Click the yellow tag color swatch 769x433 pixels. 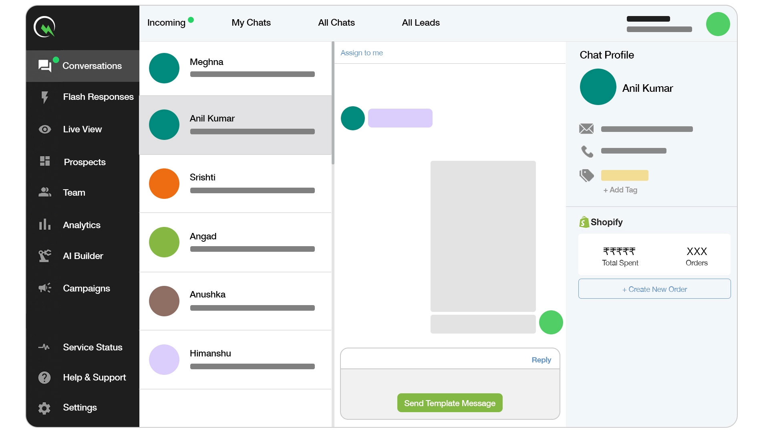tap(625, 175)
